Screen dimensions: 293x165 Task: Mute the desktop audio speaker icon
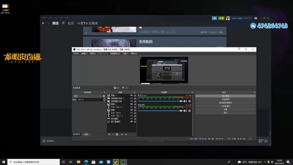pyautogui.click(x=185, y=111)
